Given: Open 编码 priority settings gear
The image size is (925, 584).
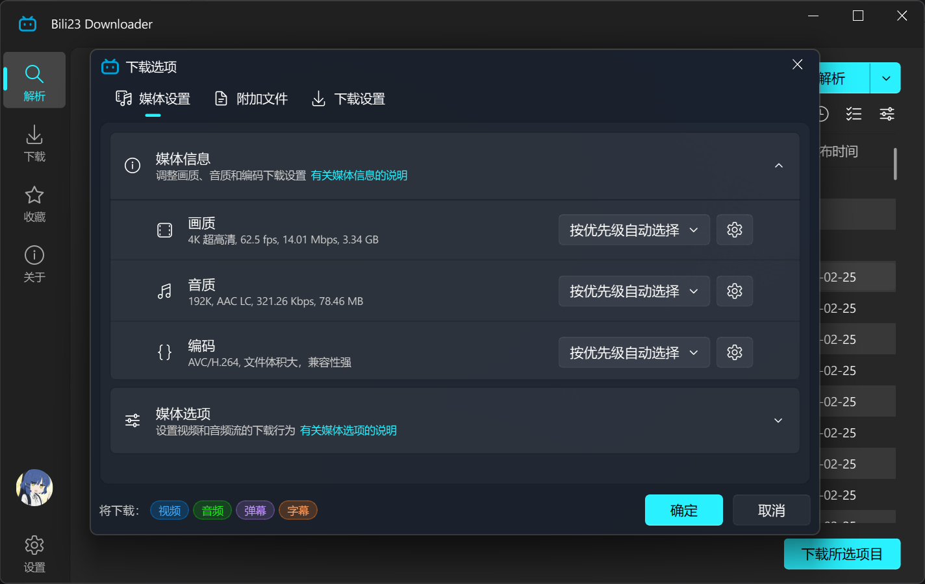Looking at the screenshot, I should [x=735, y=352].
